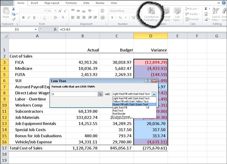Open the Cell Styles gallery
This screenshot has height=164, width=227.
(177, 14)
